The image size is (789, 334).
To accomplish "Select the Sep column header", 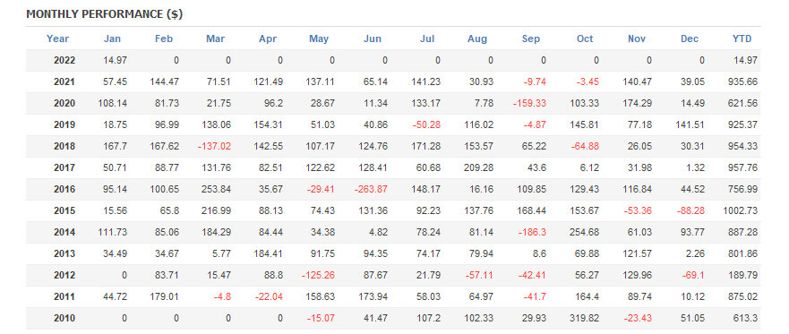I will 531,39.
